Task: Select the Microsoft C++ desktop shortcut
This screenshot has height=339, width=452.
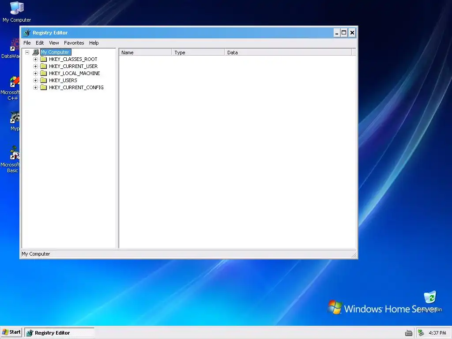Action: click(10, 88)
